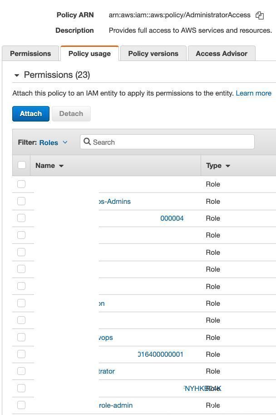Tick the checkbox for the role ending in 'on'
276x415 pixels.
pos(21,303)
